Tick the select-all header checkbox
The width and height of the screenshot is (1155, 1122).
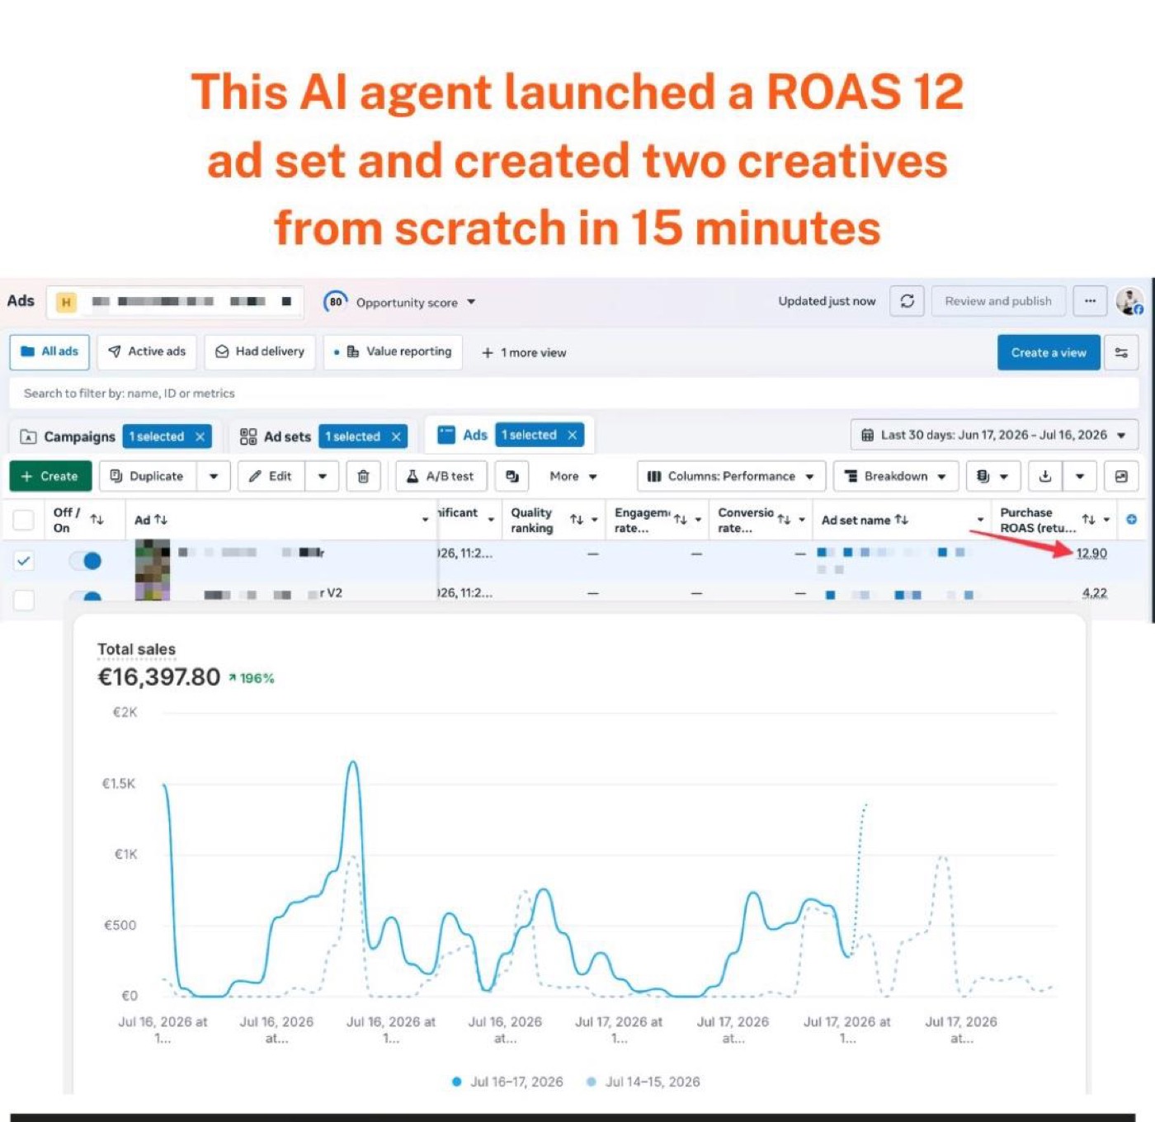(24, 520)
